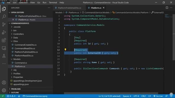
Task: Open the Go menu
Action: click(39, 2)
